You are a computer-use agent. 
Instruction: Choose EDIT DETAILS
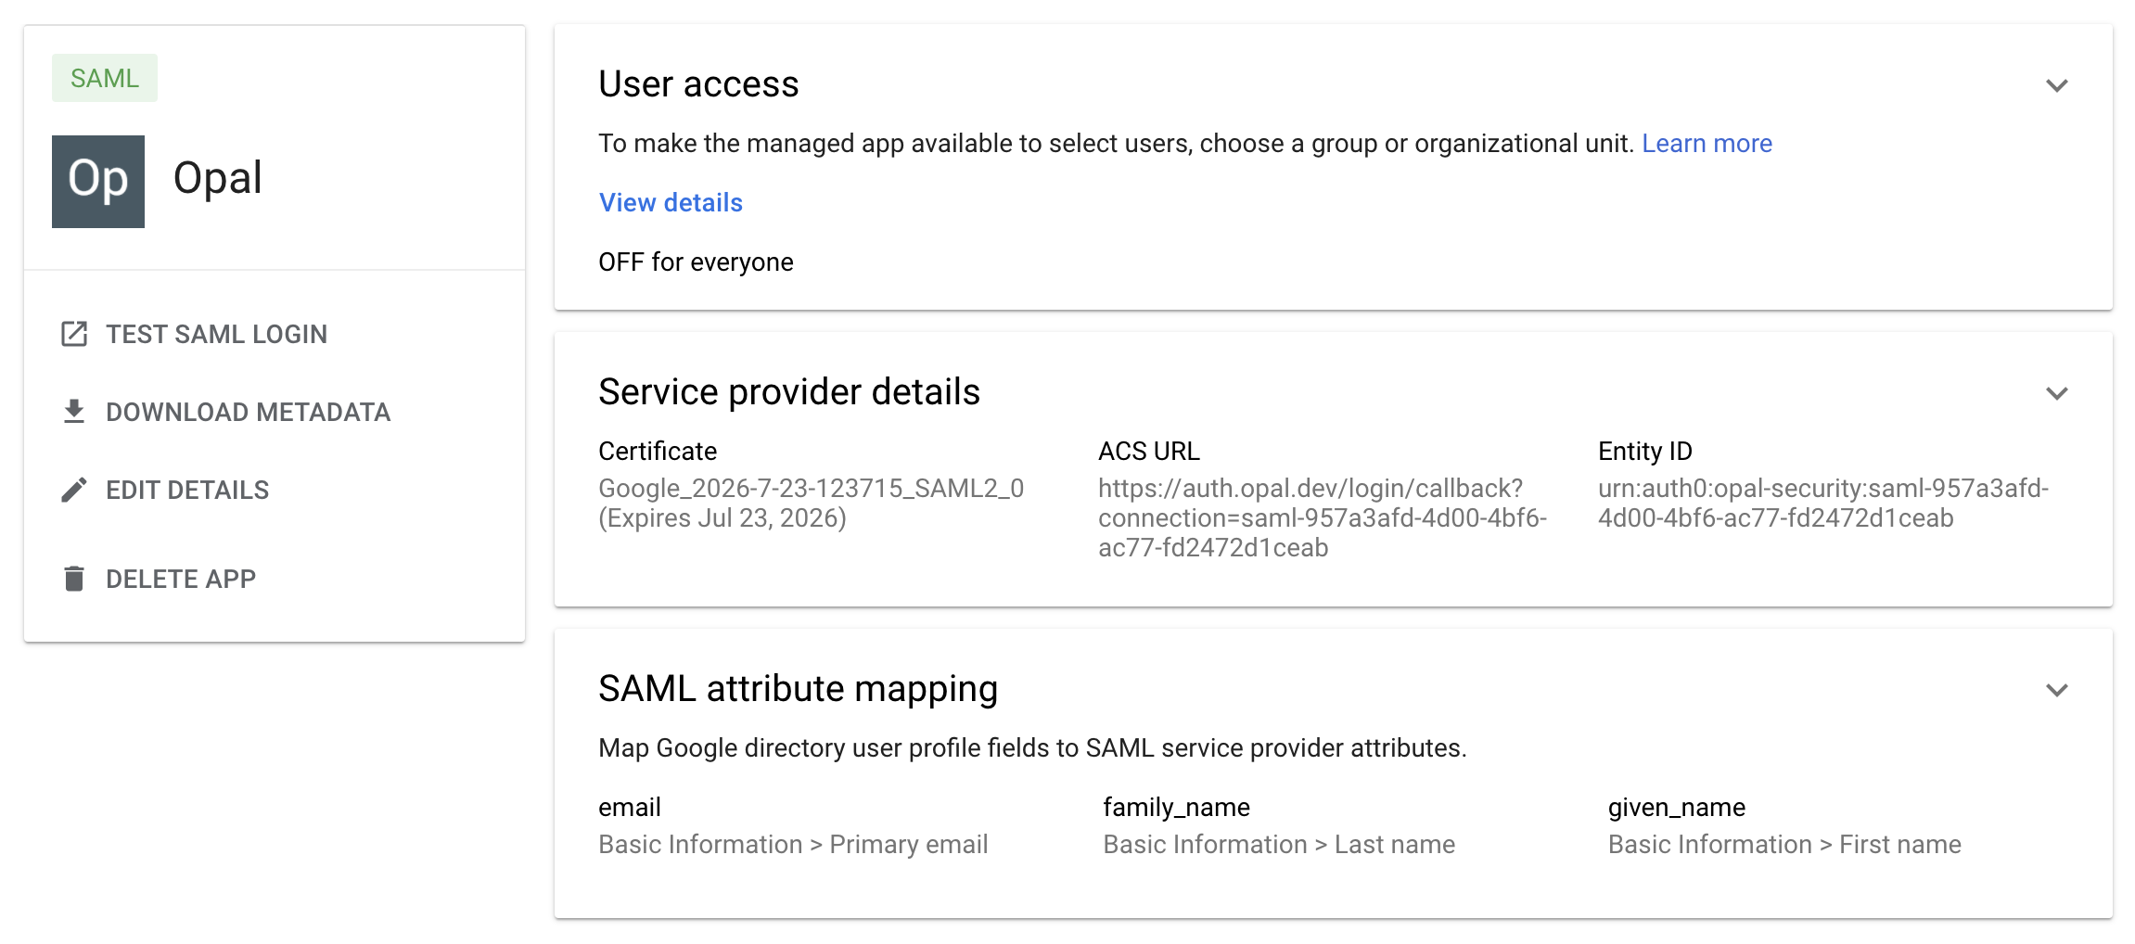pyautogui.click(x=187, y=490)
